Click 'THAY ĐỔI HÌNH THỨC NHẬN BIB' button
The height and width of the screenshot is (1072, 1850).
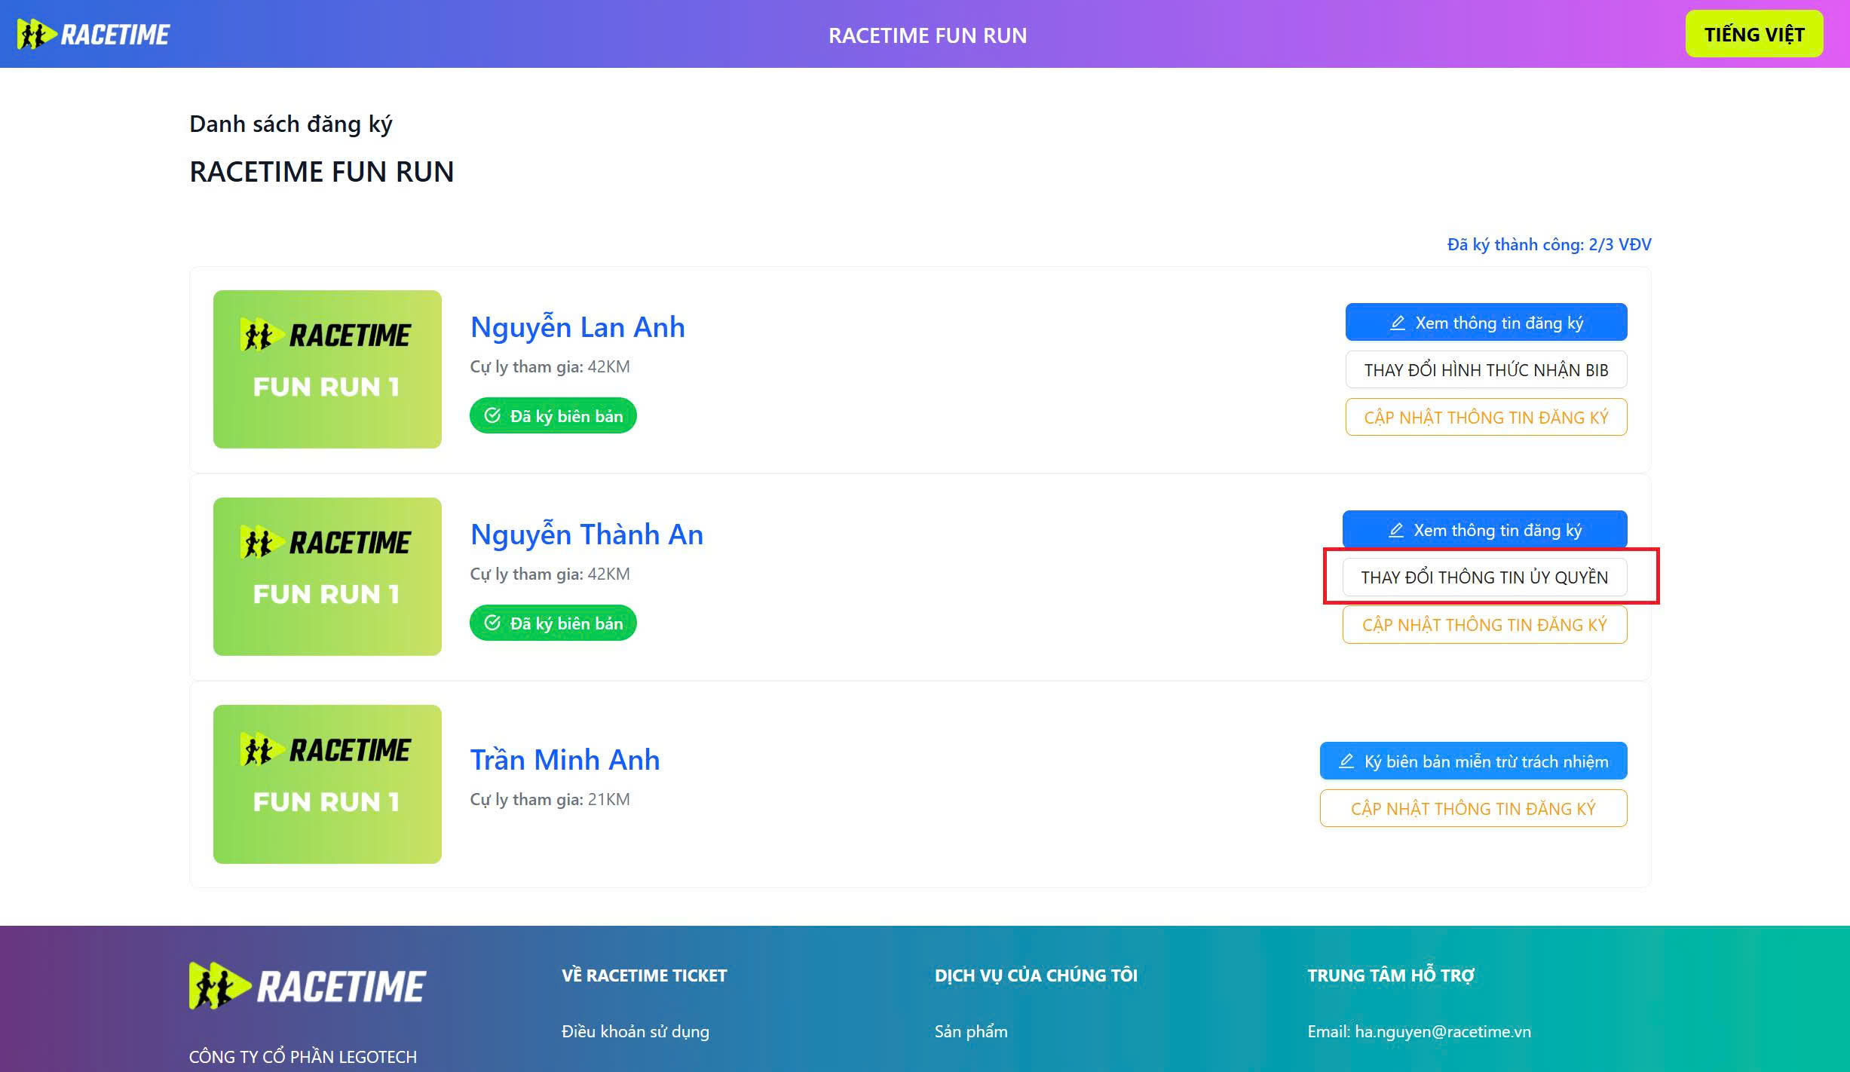tap(1486, 370)
